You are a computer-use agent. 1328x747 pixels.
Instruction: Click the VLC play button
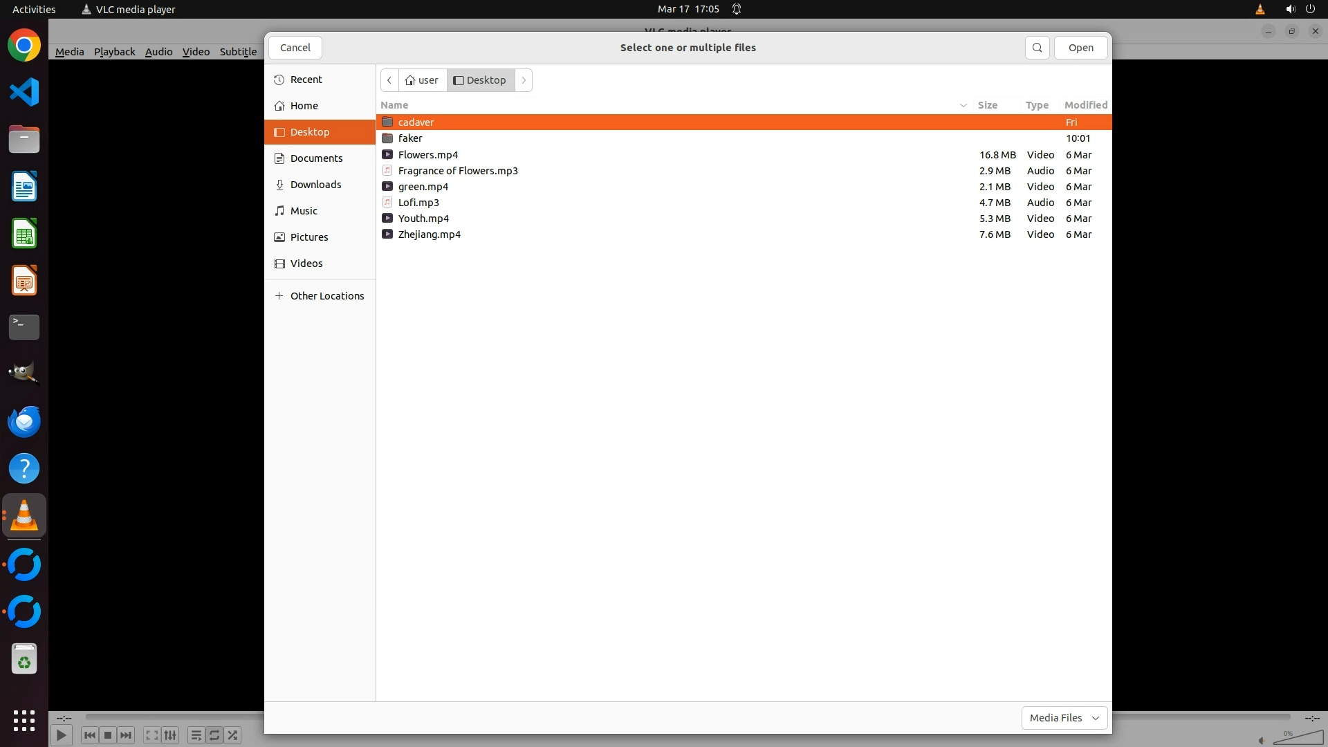pyautogui.click(x=61, y=735)
